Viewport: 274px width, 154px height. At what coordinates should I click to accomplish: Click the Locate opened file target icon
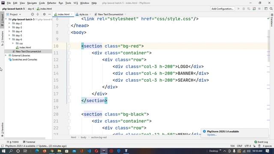click(x=33, y=14)
